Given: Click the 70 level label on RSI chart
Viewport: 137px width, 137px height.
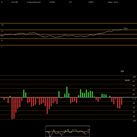Looking at the screenshot, I should point(2,32).
